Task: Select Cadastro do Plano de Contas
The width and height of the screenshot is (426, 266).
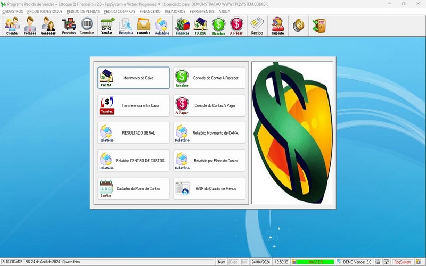Action: pos(134,188)
